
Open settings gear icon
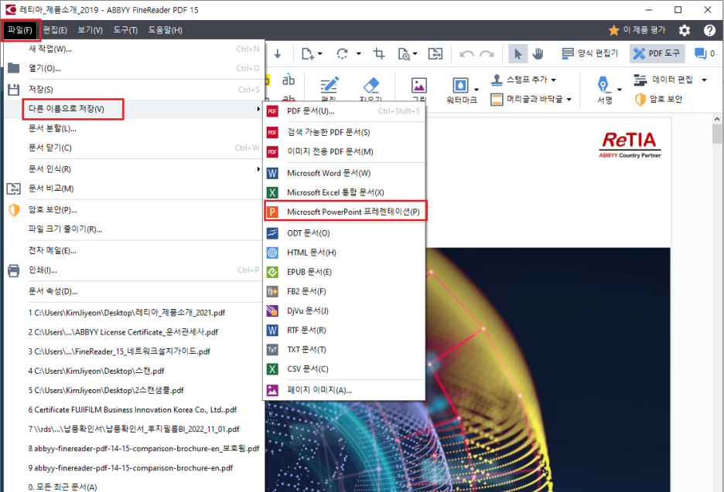coord(685,30)
